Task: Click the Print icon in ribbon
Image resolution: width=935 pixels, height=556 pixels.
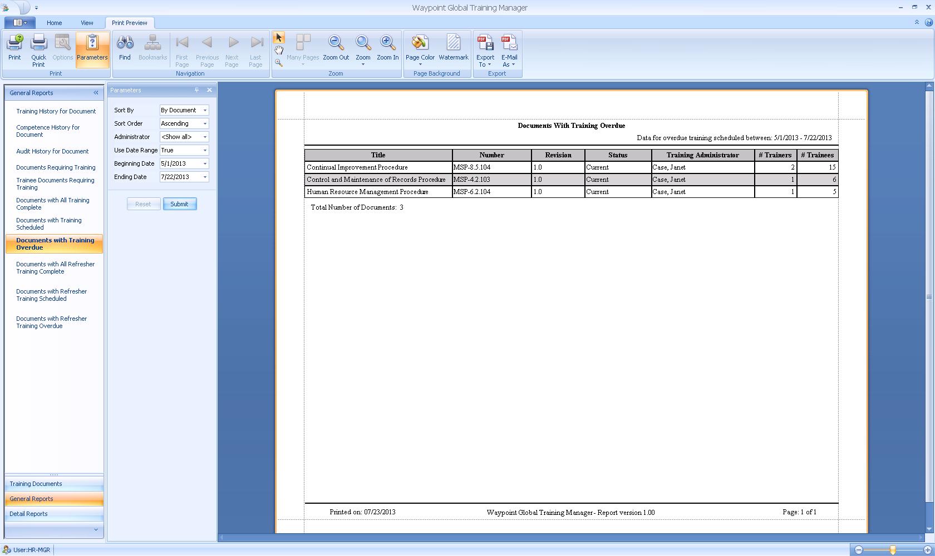Action: (x=14, y=49)
